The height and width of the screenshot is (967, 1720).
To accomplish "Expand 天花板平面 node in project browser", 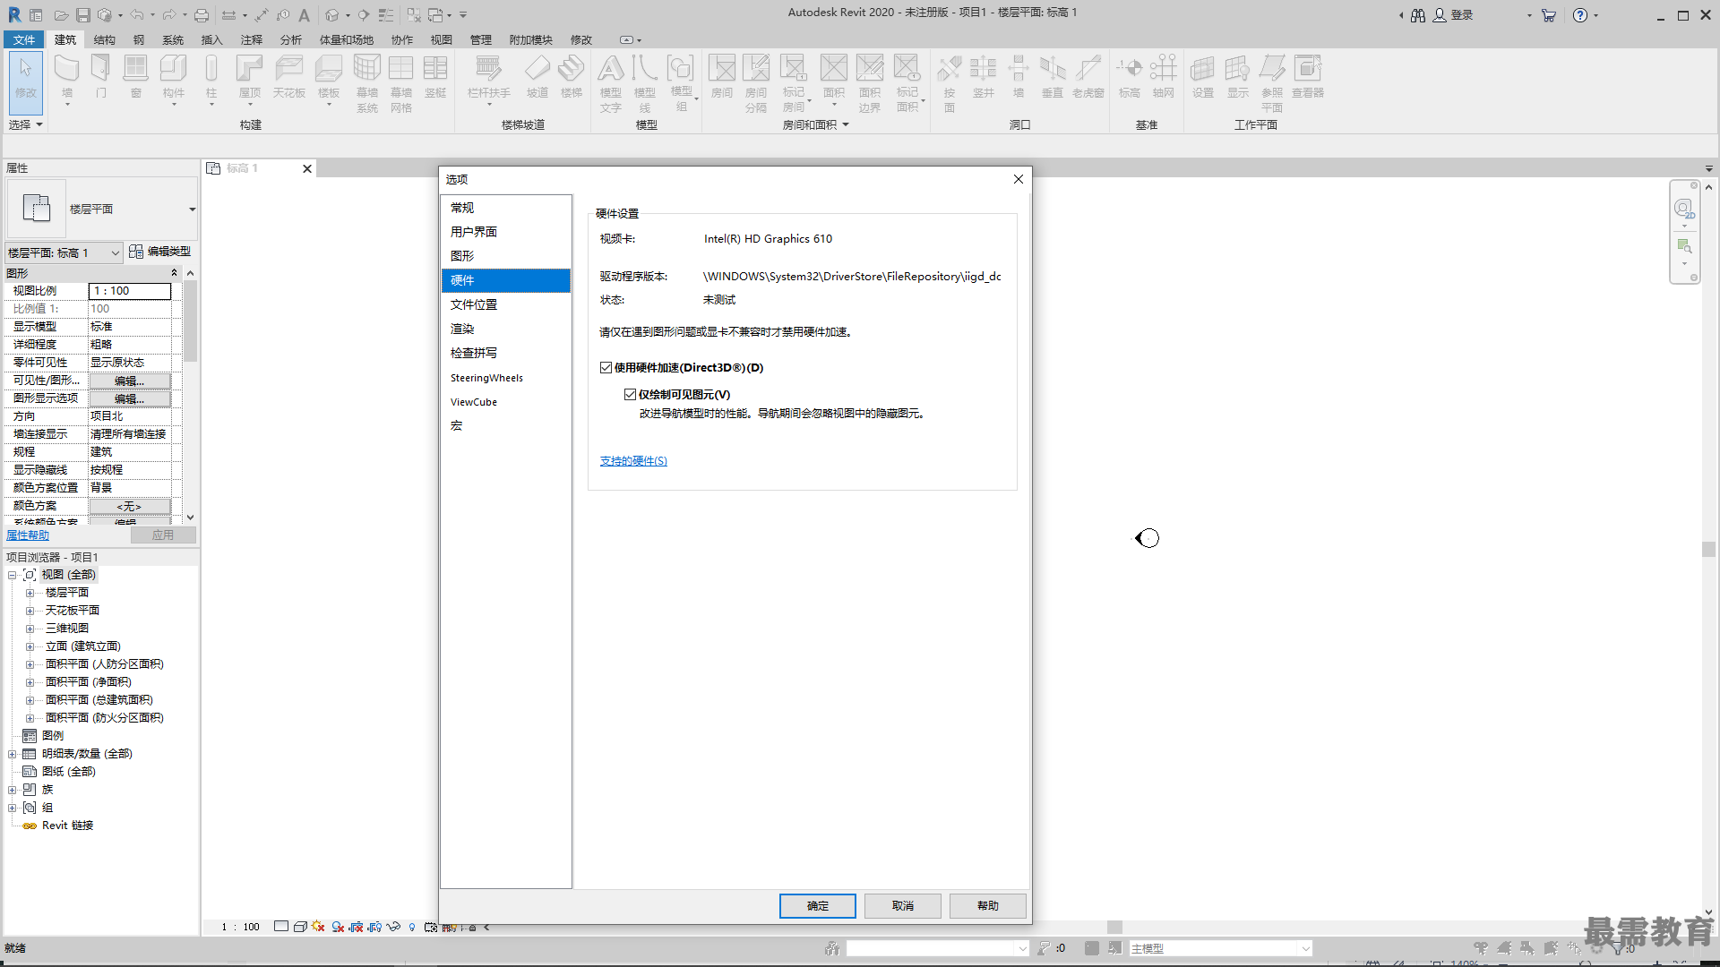I will 30,611.
